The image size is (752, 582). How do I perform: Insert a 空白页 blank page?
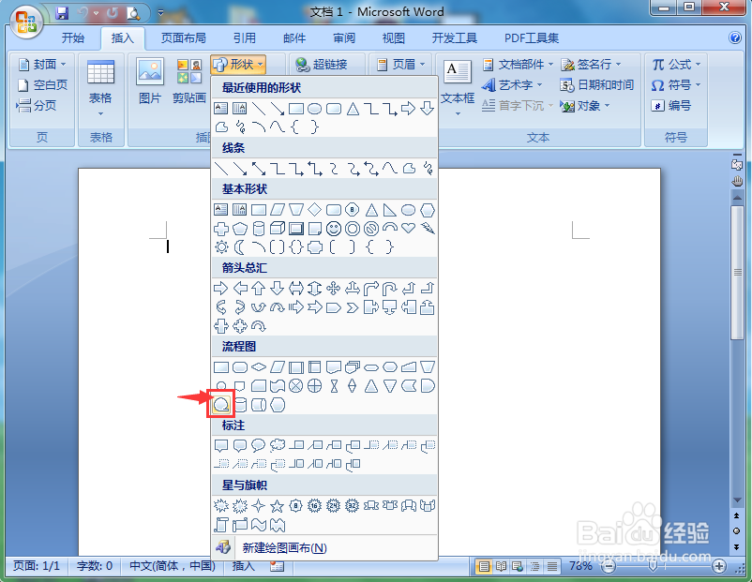[42, 85]
